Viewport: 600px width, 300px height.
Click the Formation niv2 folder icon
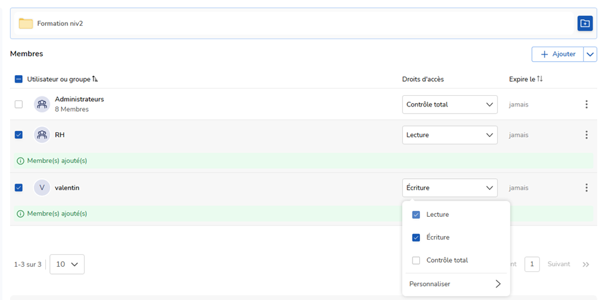pyautogui.click(x=26, y=23)
